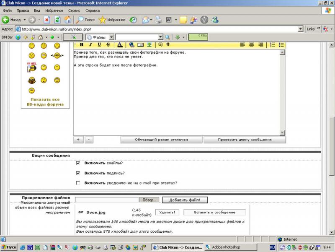Open the Сервис menu
This screenshot has height=252, width=335.
74,10
